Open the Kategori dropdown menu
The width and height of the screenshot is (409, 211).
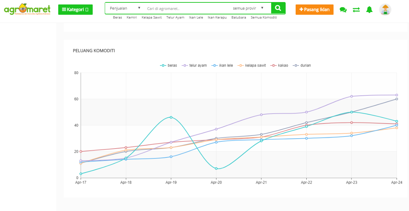coord(75,10)
